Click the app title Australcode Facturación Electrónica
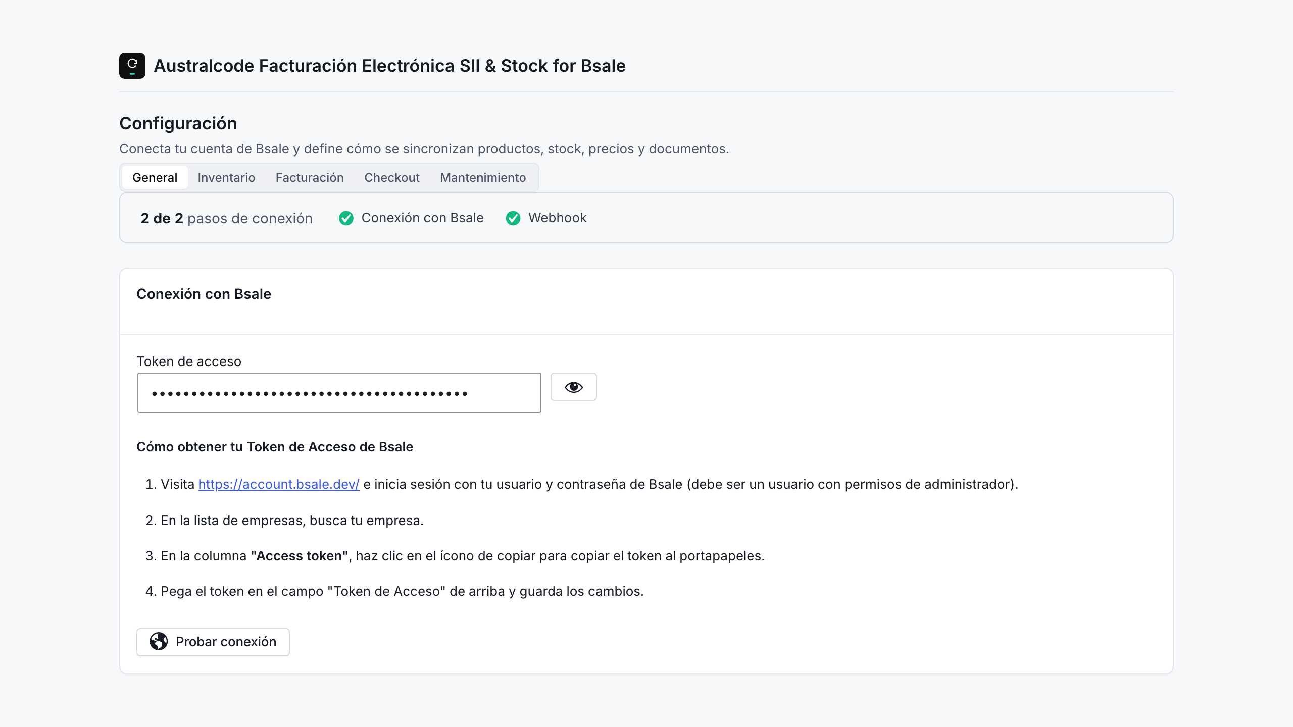1293x727 pixels. [x=390, y=66]
